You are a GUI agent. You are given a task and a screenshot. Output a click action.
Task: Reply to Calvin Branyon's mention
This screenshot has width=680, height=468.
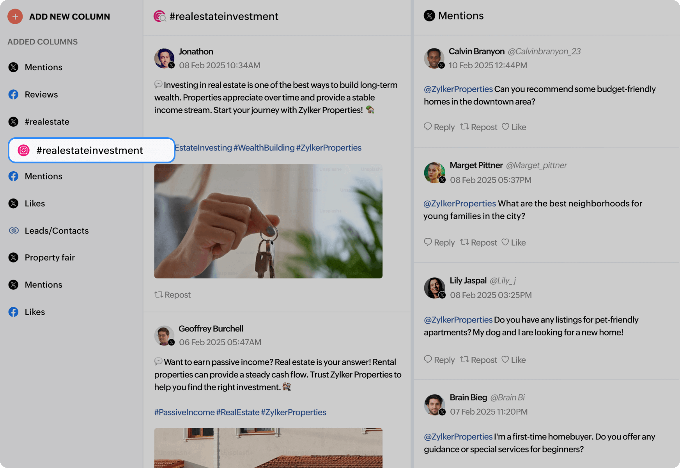[439, 127]
